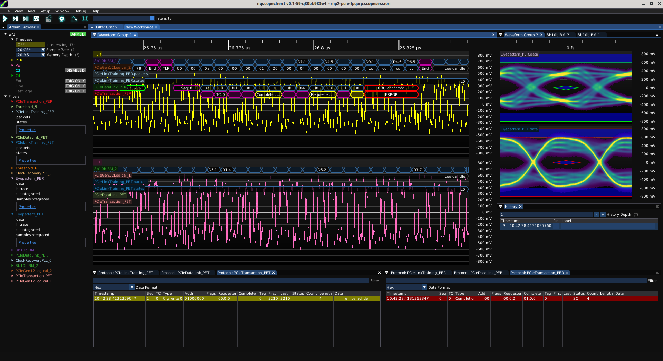Open Properties link under PCIeLinkTraining_PER
Screen dimensions: 663x361
27,130
